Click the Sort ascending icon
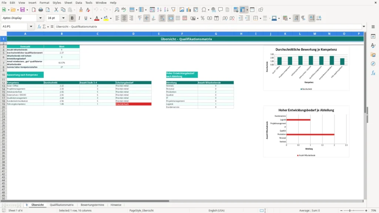 [x=159, y=10]
